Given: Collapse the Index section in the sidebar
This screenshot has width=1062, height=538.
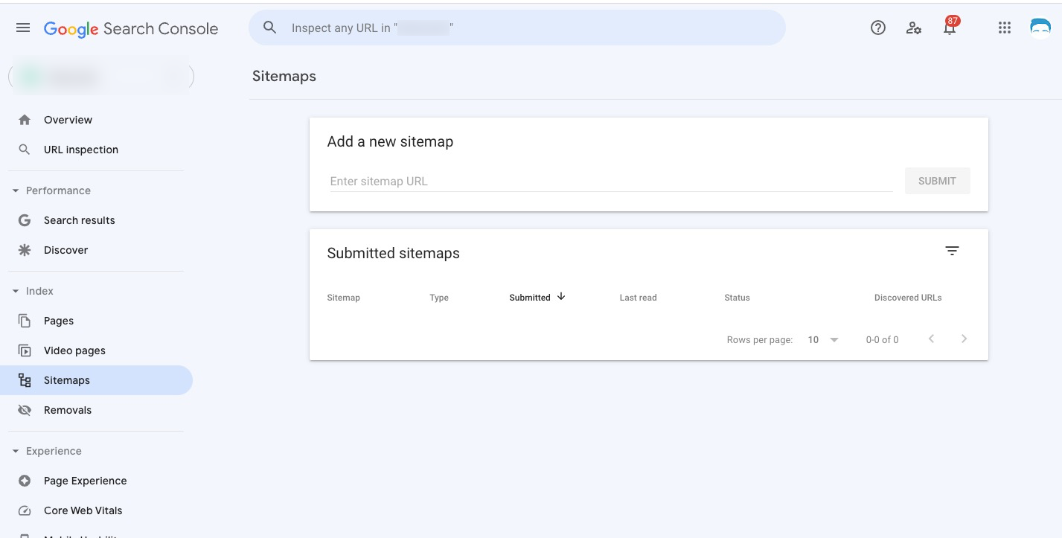Looking at the screenshot, I should (15, 290).
